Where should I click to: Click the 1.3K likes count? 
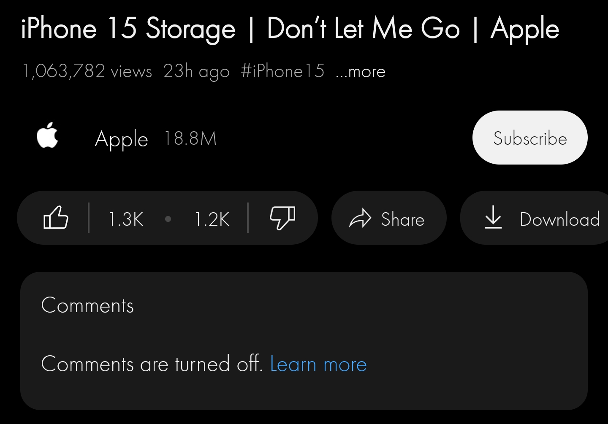coord(126,219)
